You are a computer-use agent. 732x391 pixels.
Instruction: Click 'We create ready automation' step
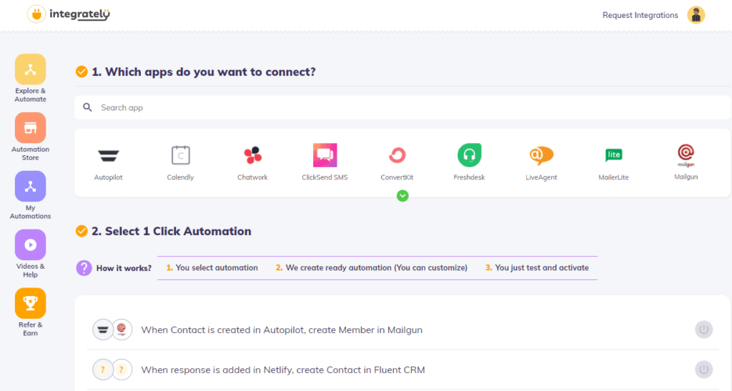tap(371, 268)
